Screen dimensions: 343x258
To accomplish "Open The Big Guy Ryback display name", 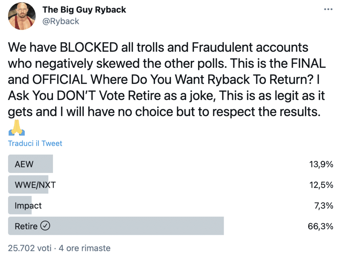I will pos(84,10).
